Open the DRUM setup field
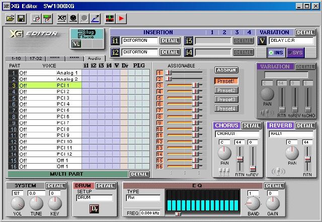Screen dimensions: 322x222 tap(94, 198)
